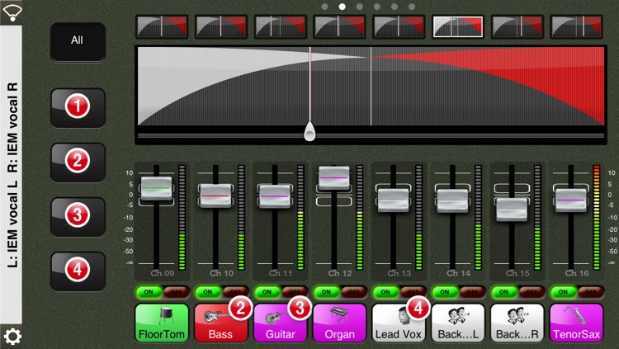Click the Ch 13 label text

point(399,273)
